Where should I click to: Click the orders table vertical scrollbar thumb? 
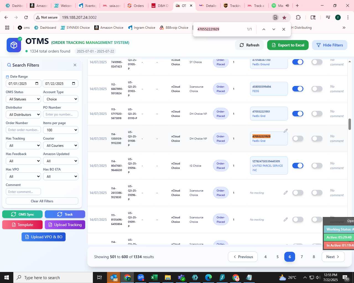[350, 124]
